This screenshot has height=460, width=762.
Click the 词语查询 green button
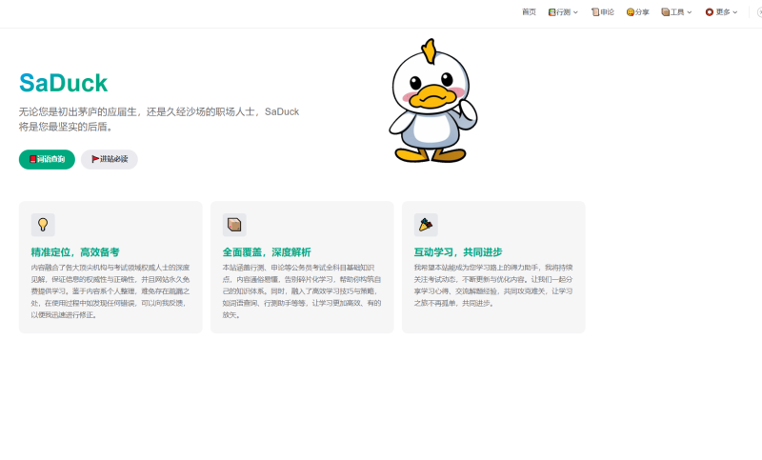coord(47,159)
